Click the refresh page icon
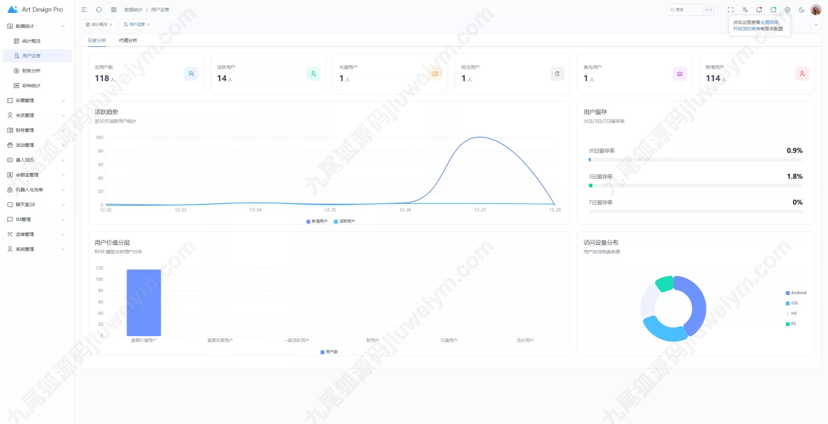828x424 pixels. point(99,10)
